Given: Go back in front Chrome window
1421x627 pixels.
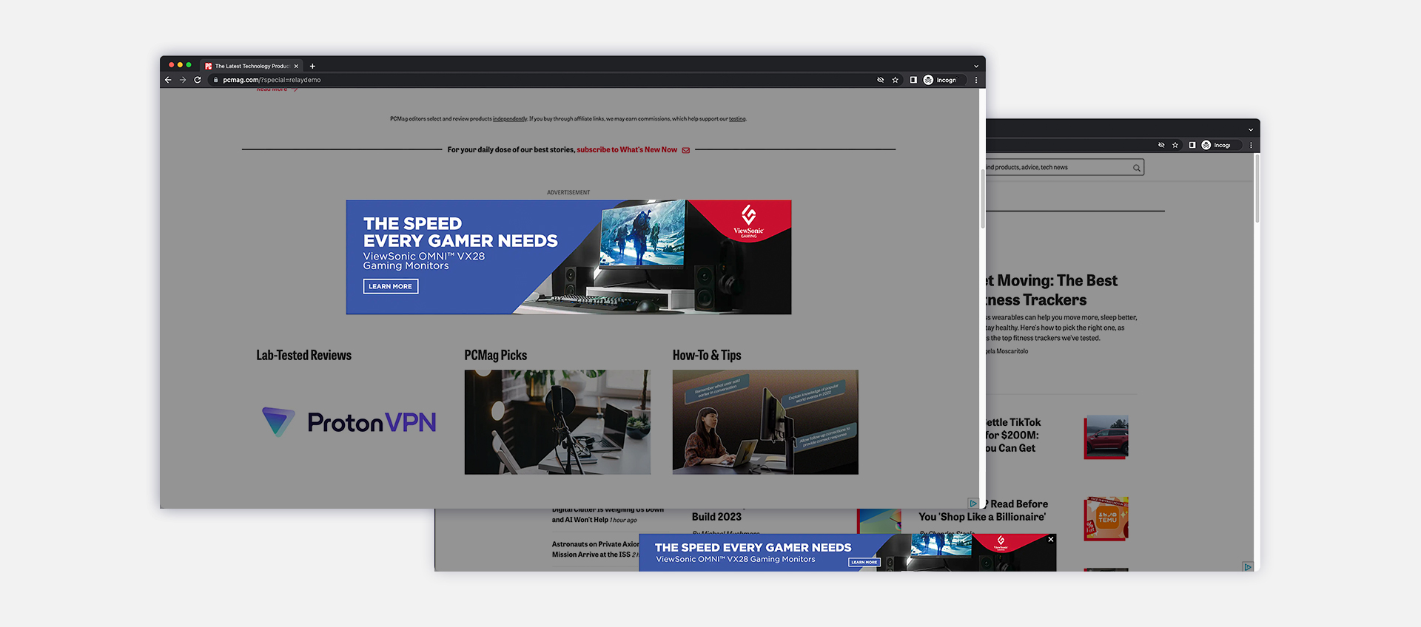Looking at the screenshot, I should point(168,80).
